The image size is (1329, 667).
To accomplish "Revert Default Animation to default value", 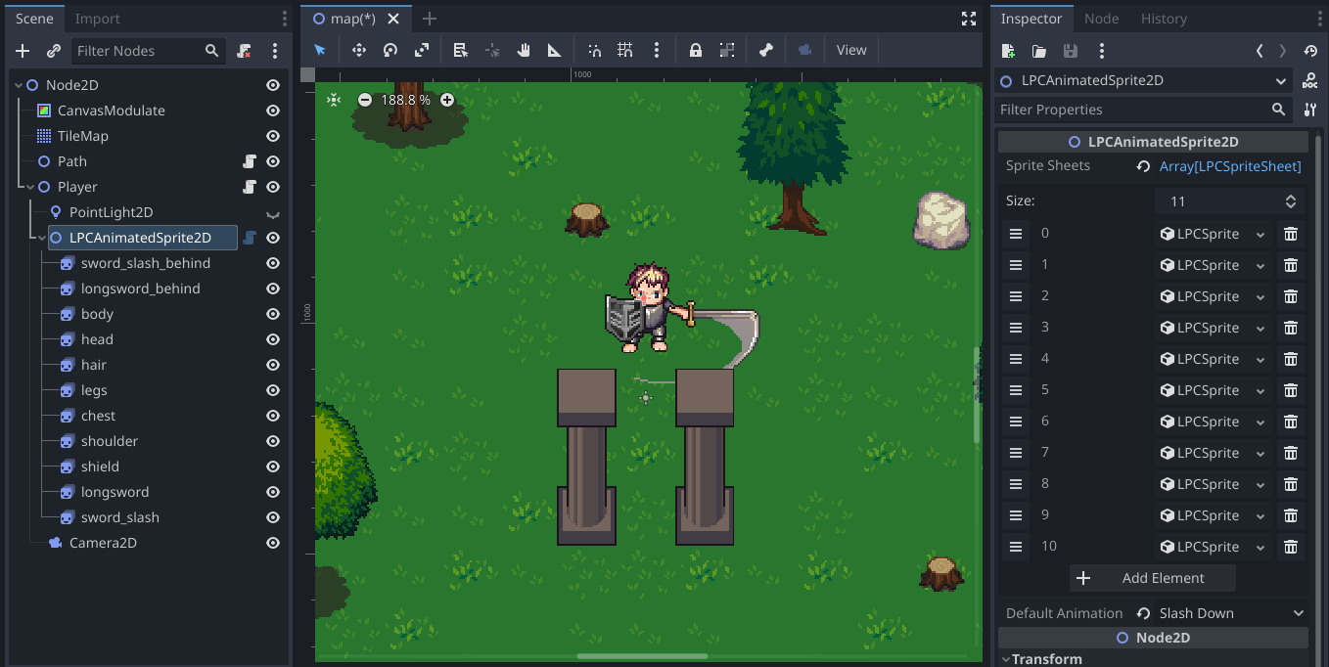I will pyautogui.click(x=1142, y=613).
